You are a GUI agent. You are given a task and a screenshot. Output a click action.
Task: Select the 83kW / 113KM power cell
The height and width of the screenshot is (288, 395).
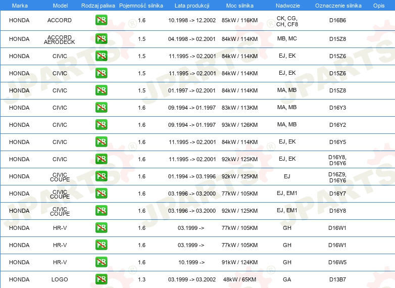pos(239,108)
